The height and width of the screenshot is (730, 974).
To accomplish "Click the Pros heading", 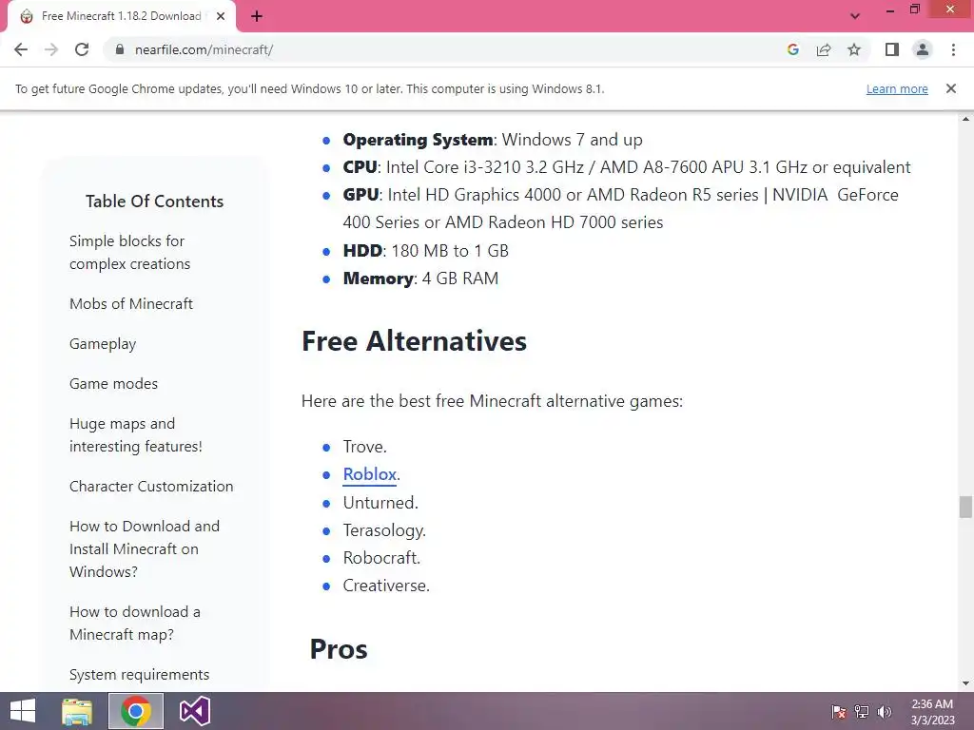I will coord(339,649).
